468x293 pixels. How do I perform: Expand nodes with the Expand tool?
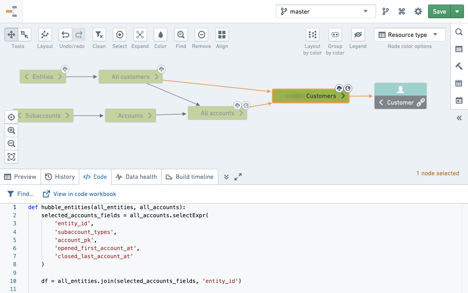coord(140,35)
